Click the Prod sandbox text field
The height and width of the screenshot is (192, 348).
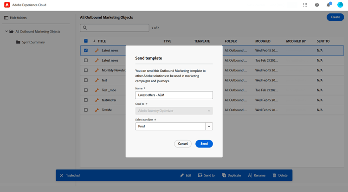(x=170, y=126)
